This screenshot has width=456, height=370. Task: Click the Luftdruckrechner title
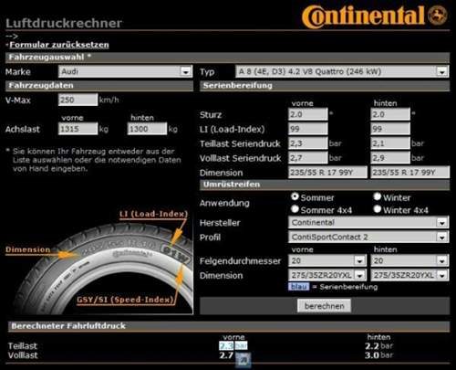pyautogui.click(x=64, y=23)
